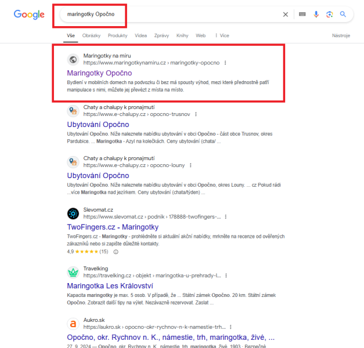
Task: Switch to the Videa tab
Action: click(x=140, y=35)
